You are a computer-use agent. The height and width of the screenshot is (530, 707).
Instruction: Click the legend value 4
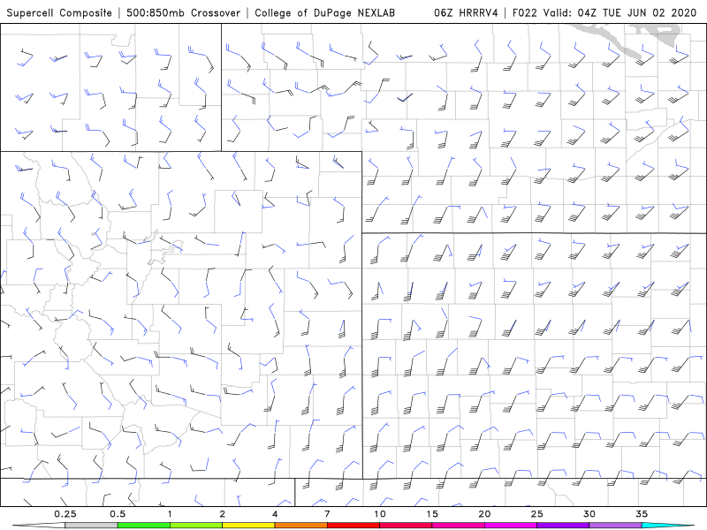pyautogui.click(x=275, y=514)
